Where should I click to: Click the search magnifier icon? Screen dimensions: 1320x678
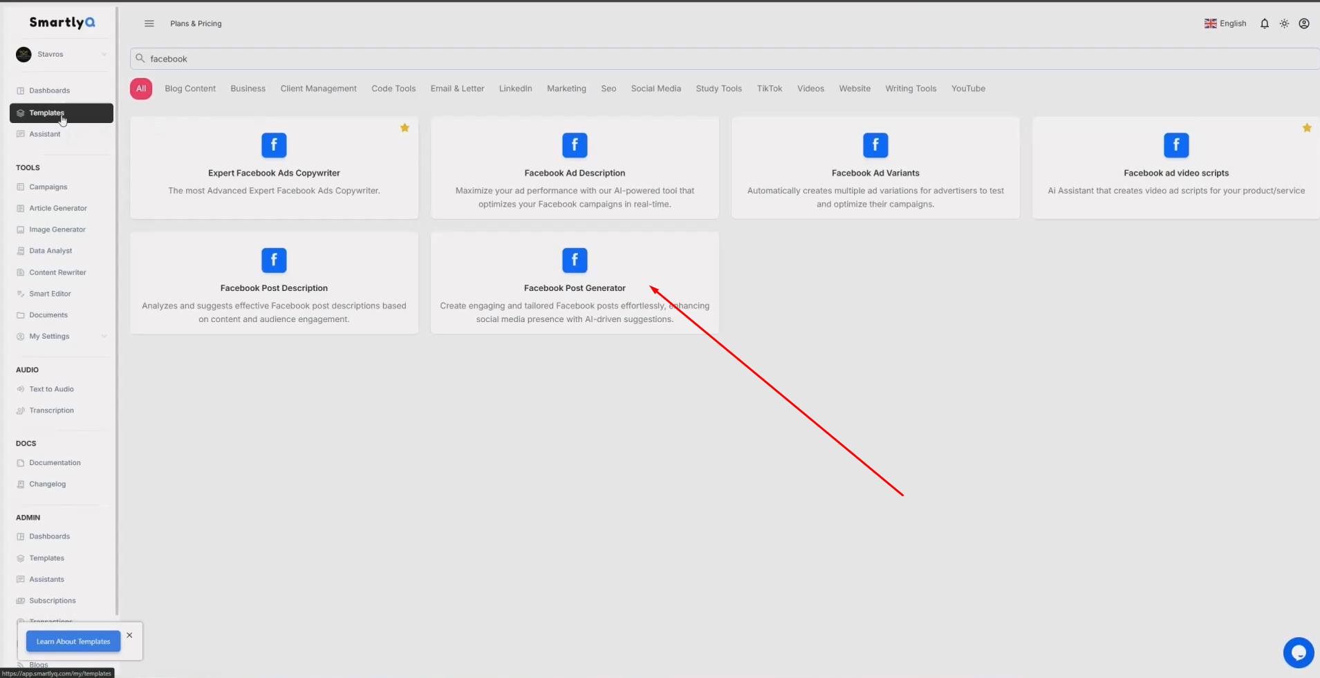(x=140, y=59)
